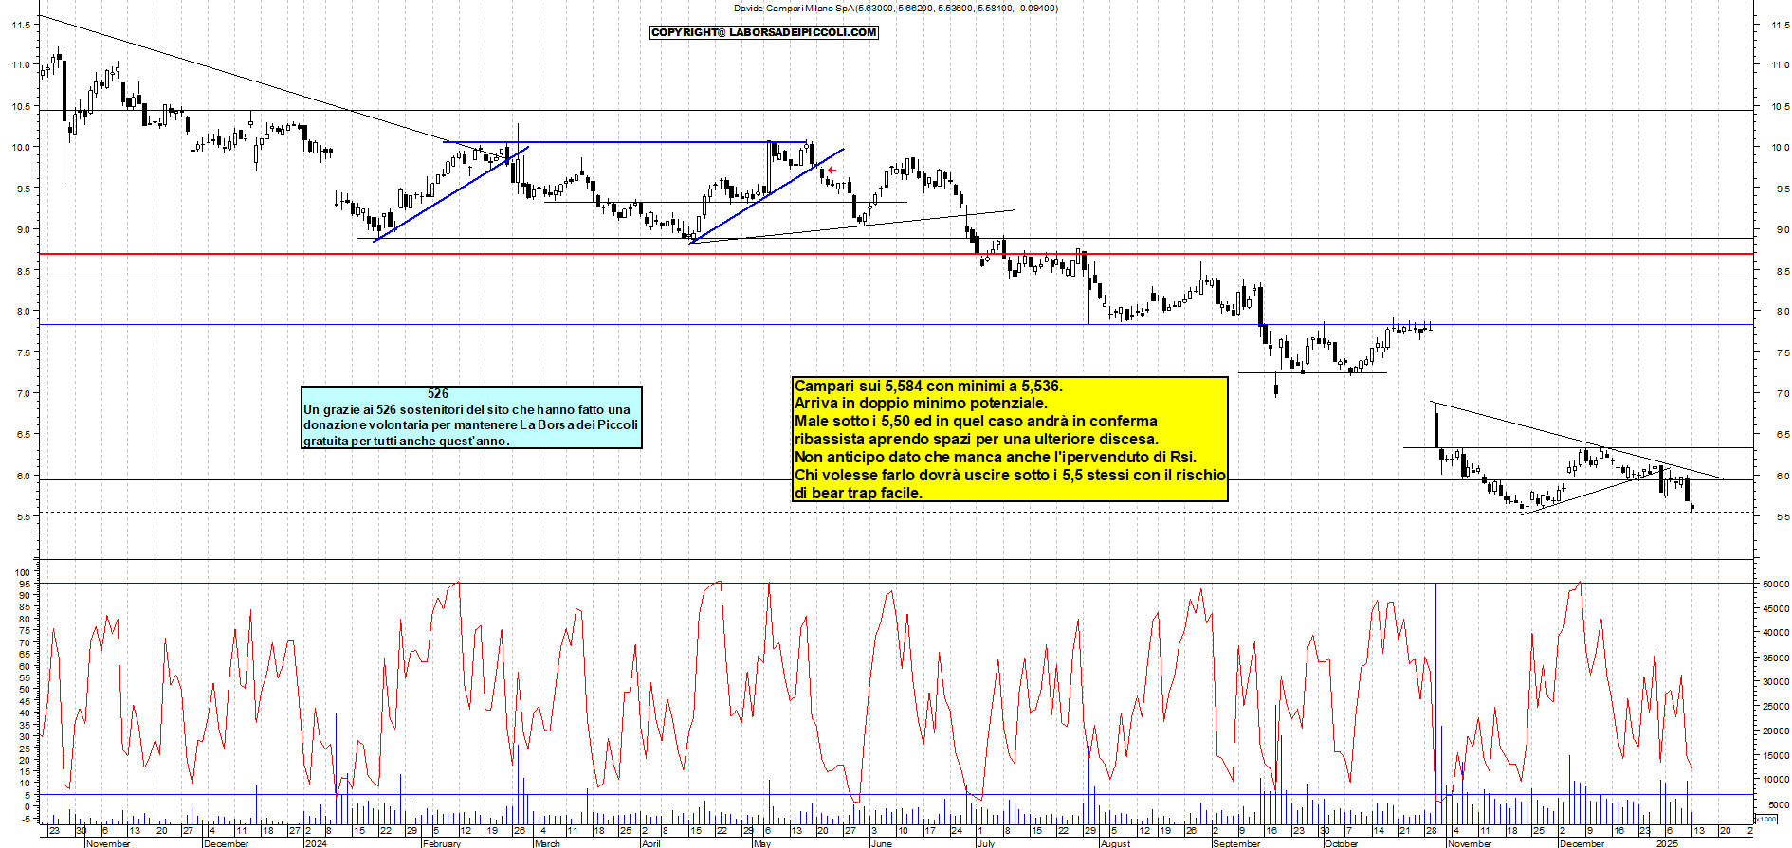Click the line starting 'Male sotto i 5,50'

976,421
